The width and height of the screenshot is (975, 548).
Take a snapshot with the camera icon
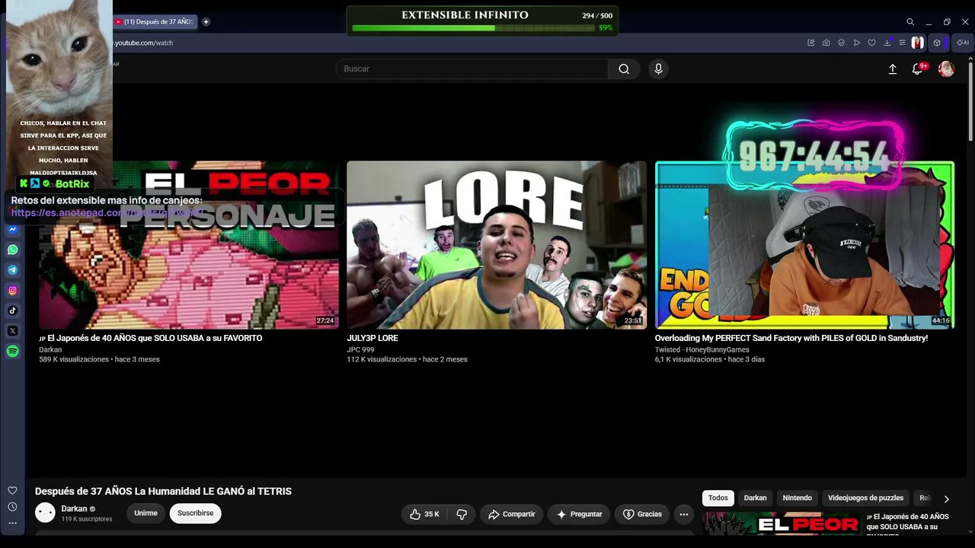click(x=826, y=43)
